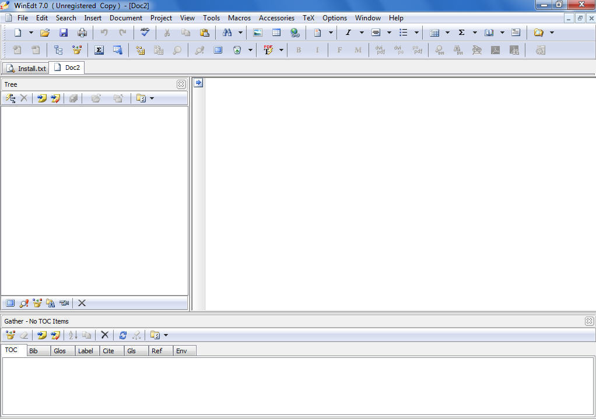Viewport: 596px width, 419px height.
Task: Click the Print icon
Action: pyautogui.click(x=82, y=33)
